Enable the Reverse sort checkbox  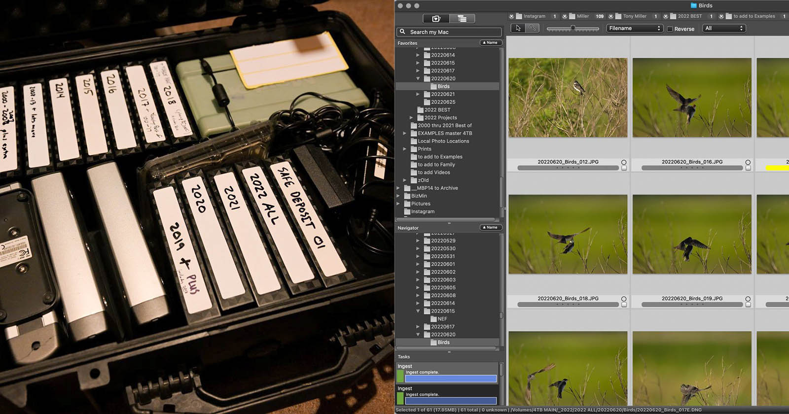pyautogui.click(x=670, y=29)
